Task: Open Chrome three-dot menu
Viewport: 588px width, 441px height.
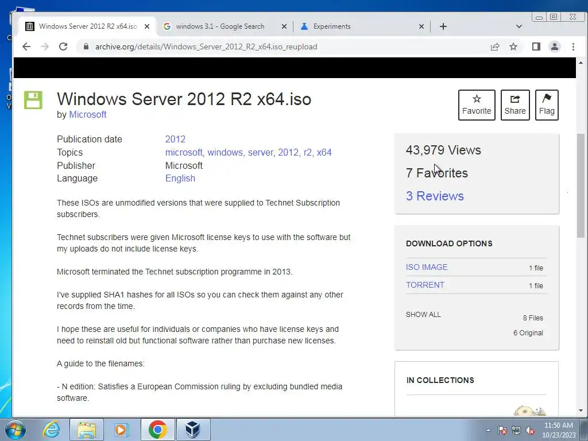Action: (573, 47)
